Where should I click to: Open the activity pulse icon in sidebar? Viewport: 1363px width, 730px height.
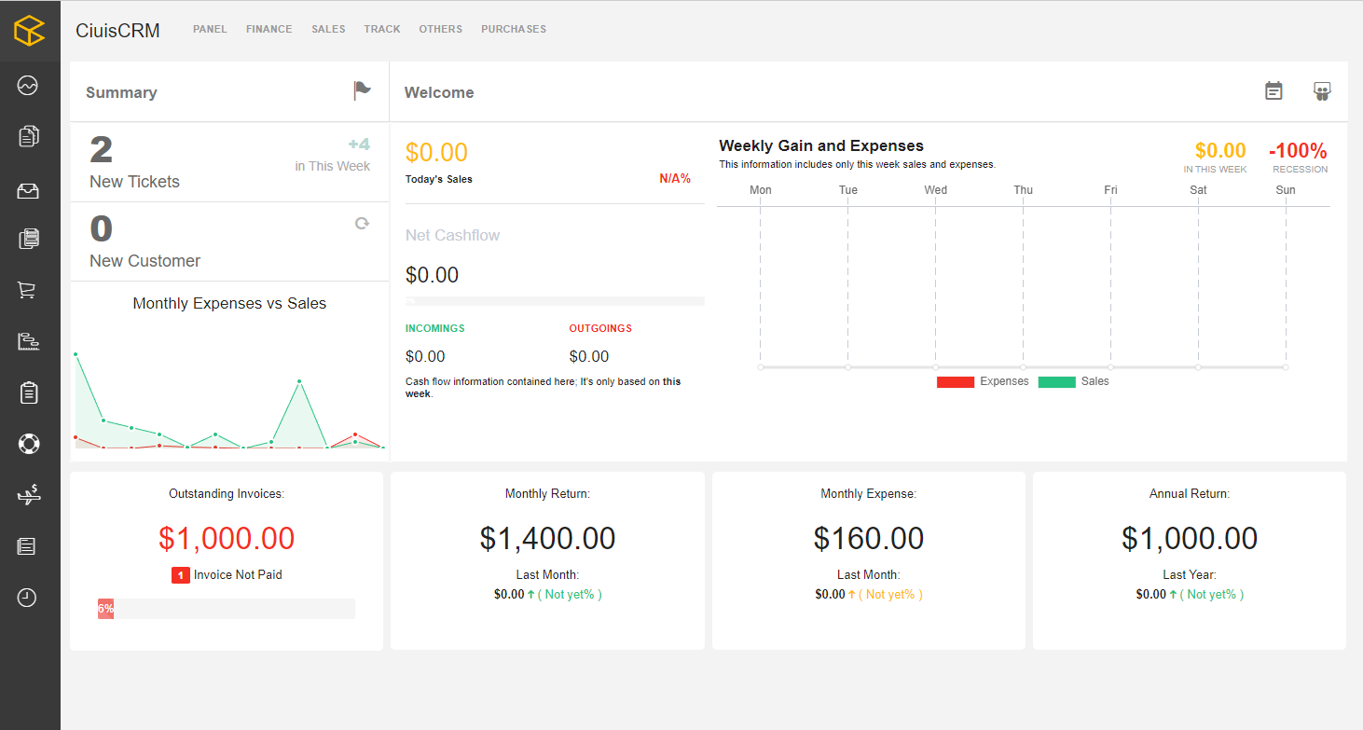click(28, 86)
